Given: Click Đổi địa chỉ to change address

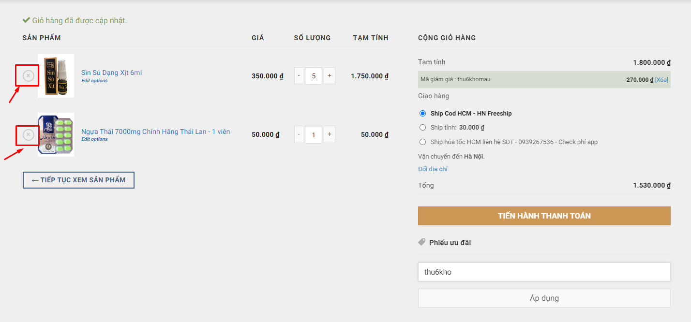Looking at the screenshot, I should pos(433,169).
